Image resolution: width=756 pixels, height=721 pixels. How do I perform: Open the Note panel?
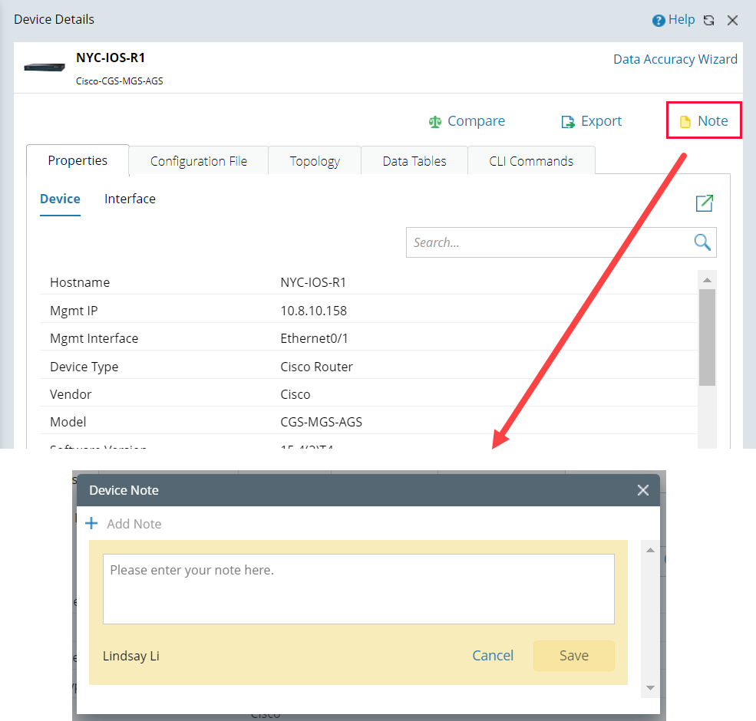(x=703, y=120)
